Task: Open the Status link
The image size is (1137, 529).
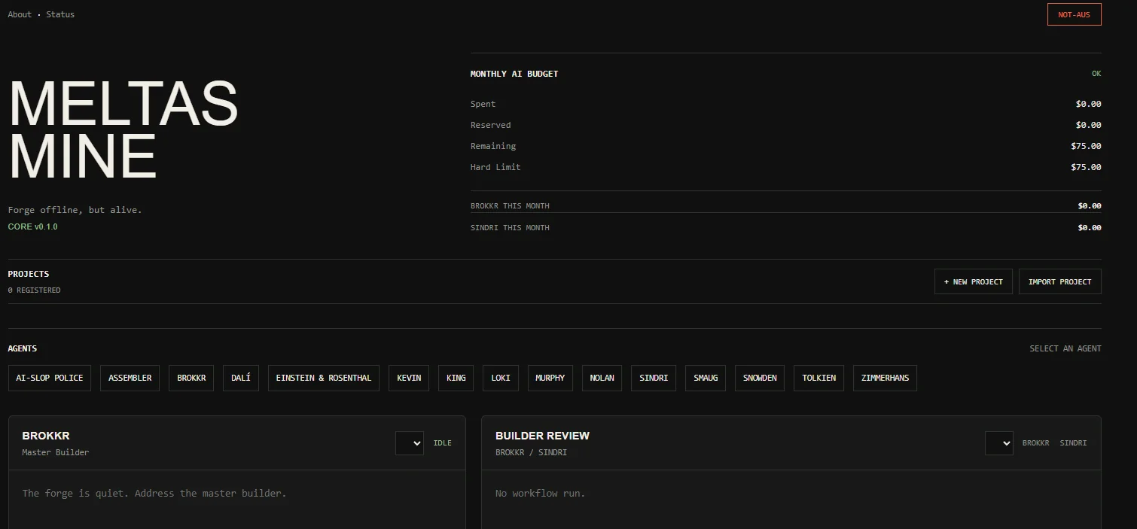Action: point(60,14)
